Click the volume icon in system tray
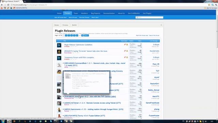Screen dimensions: 218x123 point(206,122)
